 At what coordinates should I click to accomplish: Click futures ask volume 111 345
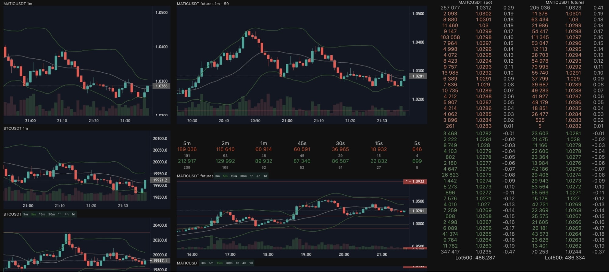(540, 37)
